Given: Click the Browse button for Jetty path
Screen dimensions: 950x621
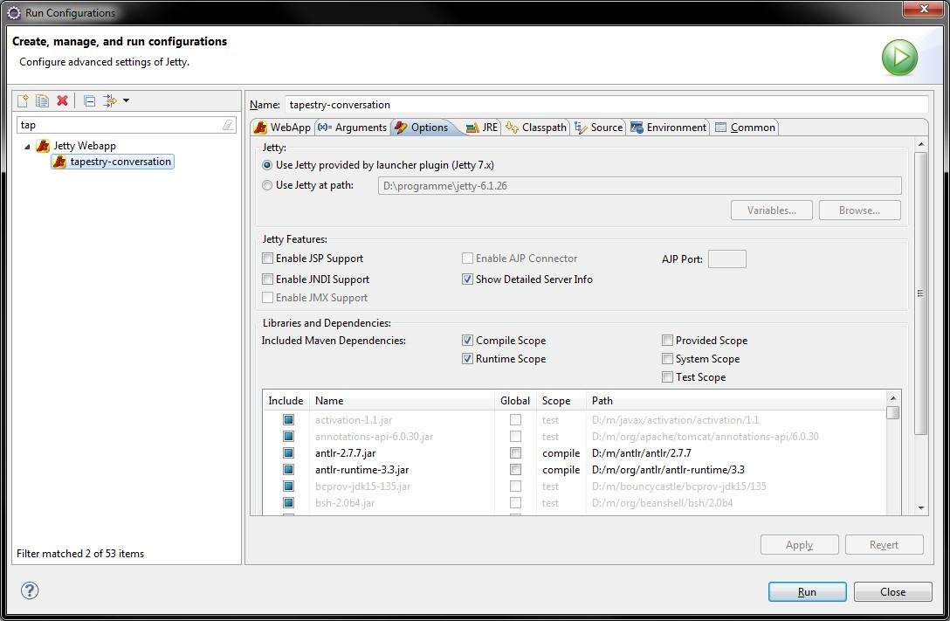Looking at the screenshot, I should tap(859, 210).
